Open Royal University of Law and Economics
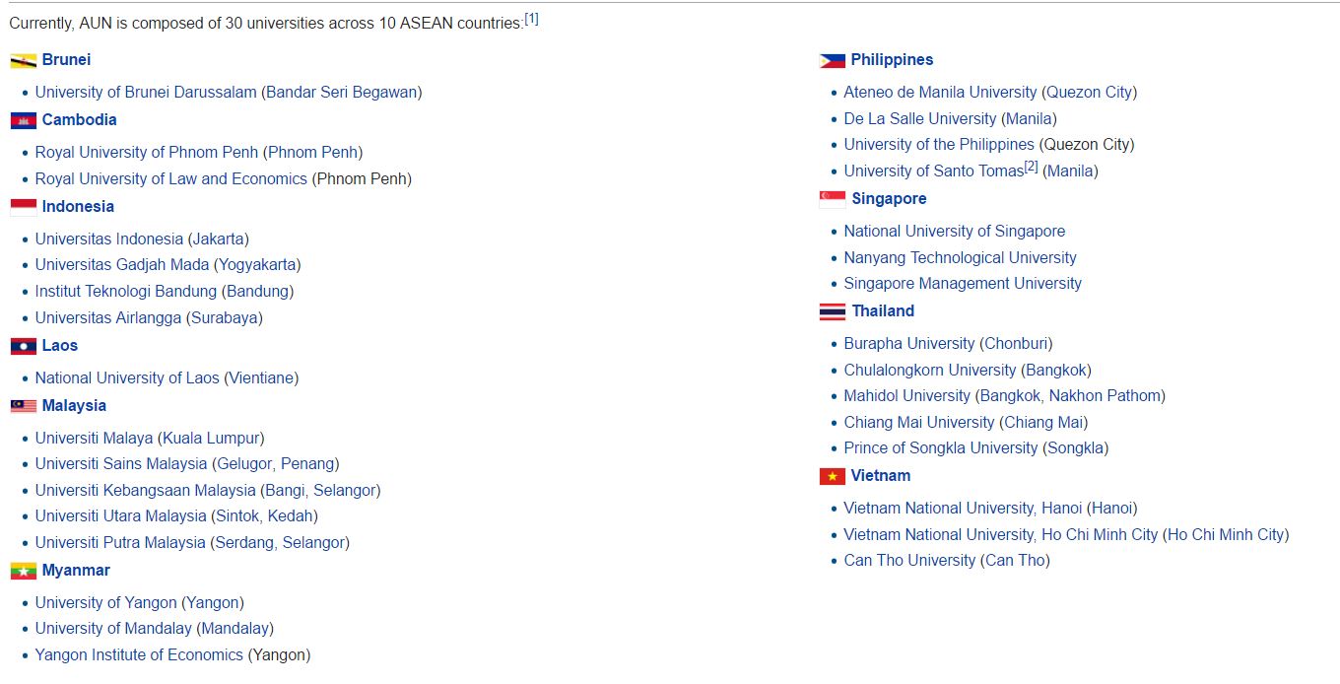 click(171, 179)
